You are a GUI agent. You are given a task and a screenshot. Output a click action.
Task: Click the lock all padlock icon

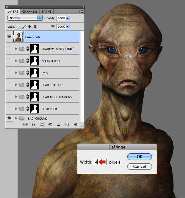click(35, 27)
